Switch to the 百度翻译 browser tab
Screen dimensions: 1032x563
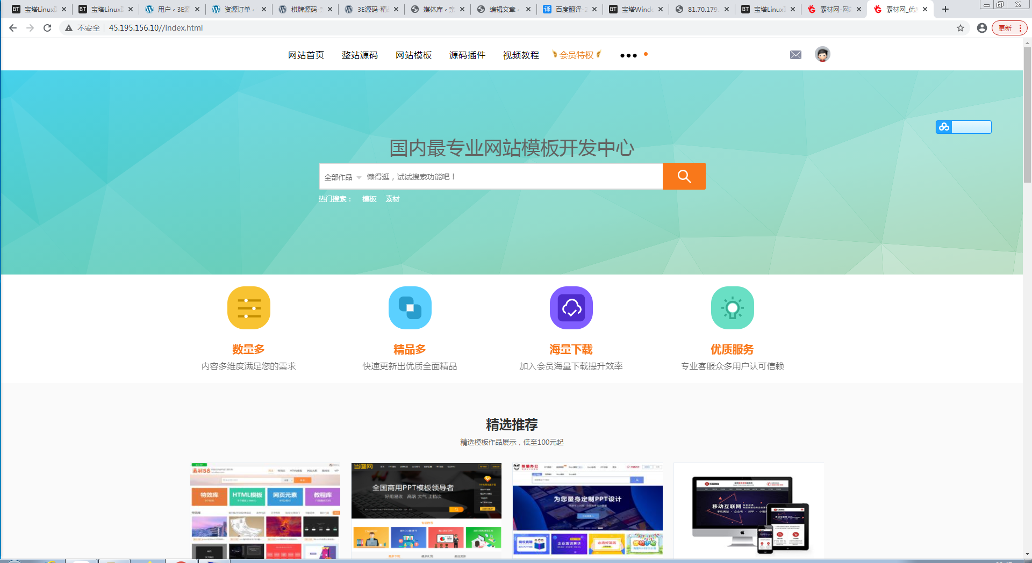pos(567,9)
